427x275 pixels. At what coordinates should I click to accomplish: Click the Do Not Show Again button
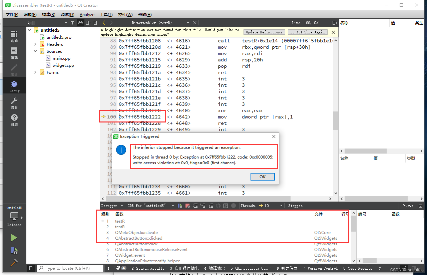coord(307,32)
